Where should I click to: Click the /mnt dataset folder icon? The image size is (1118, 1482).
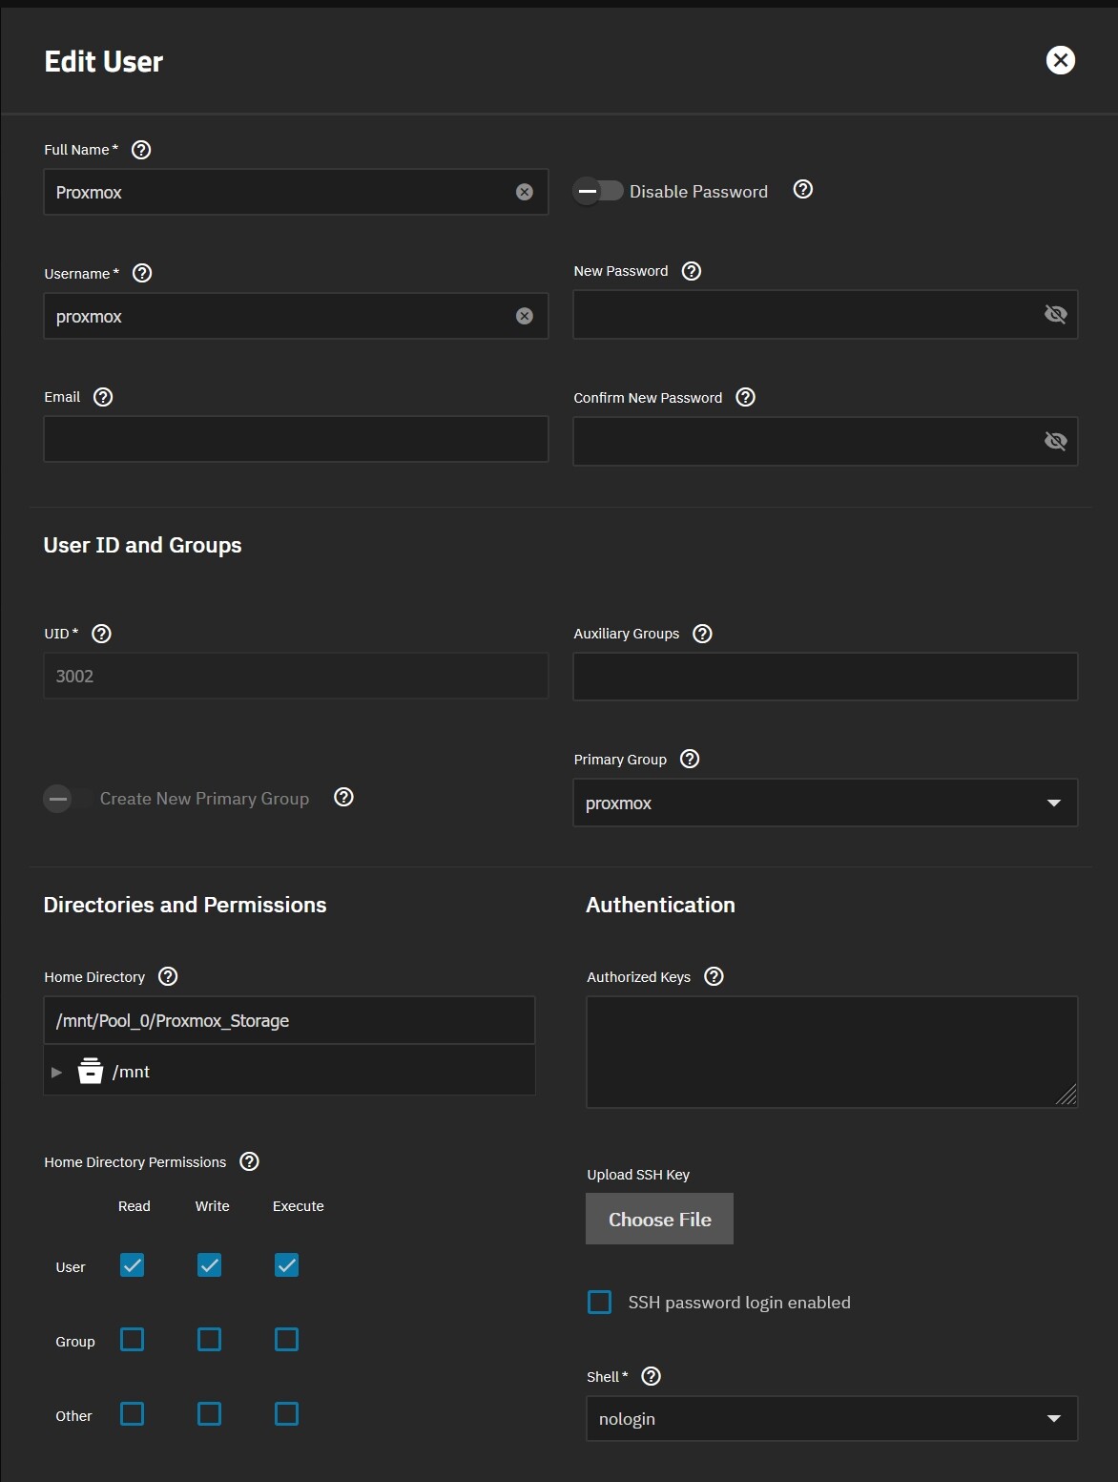click(91, 1071)
